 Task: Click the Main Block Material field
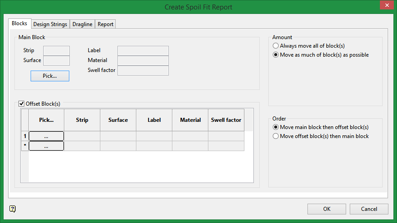tap(143, 61)
